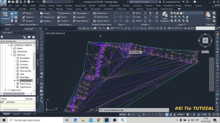This screenshot has width=220, height=123.
Task: Select Edits in the tree
Action: pos(22,74)
